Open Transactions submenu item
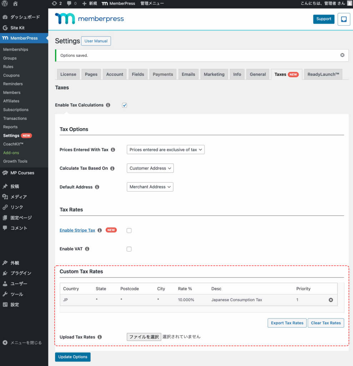353x366 pixels. tap(15, 118)
